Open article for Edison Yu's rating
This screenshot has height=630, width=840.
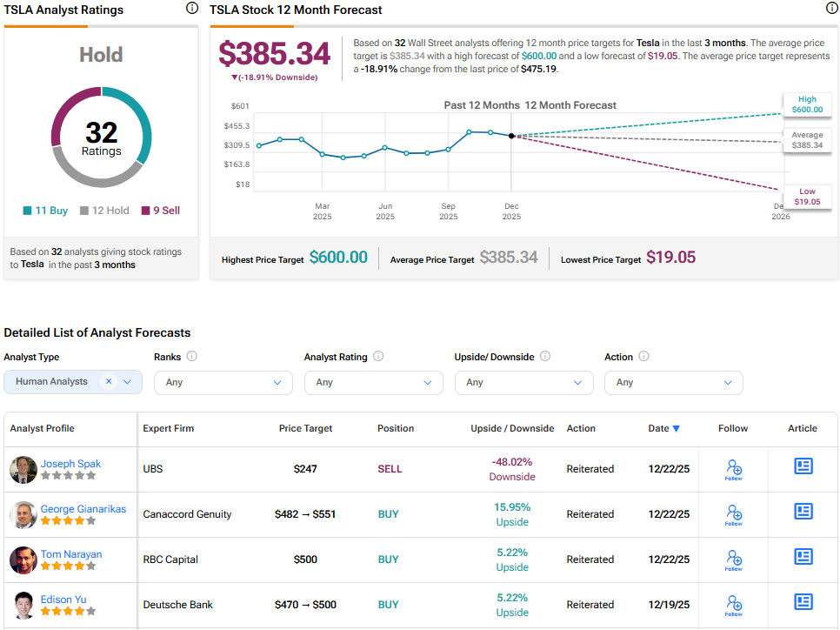pyautogui.click(x=803, y=602)
